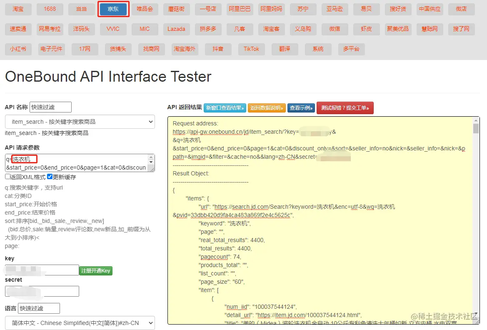
Task: Open the 虾皮 platform button
Action: 367,29
